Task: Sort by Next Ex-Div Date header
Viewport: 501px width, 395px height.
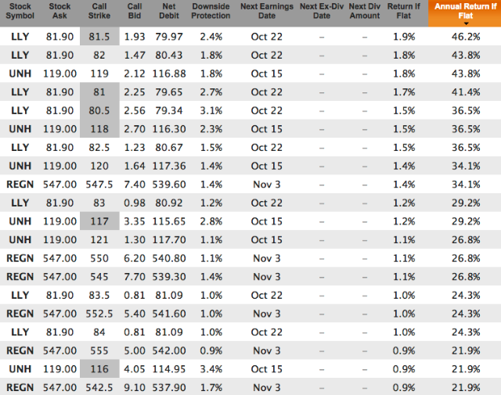Action: (x=322, y=11)
